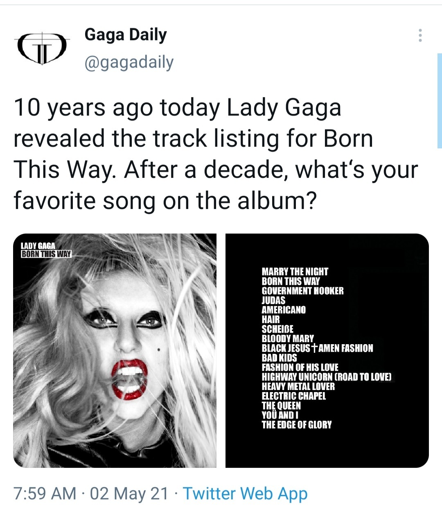Open the black track listing image
This screenshot has height=515, width=442.
(x=327, y=351)
